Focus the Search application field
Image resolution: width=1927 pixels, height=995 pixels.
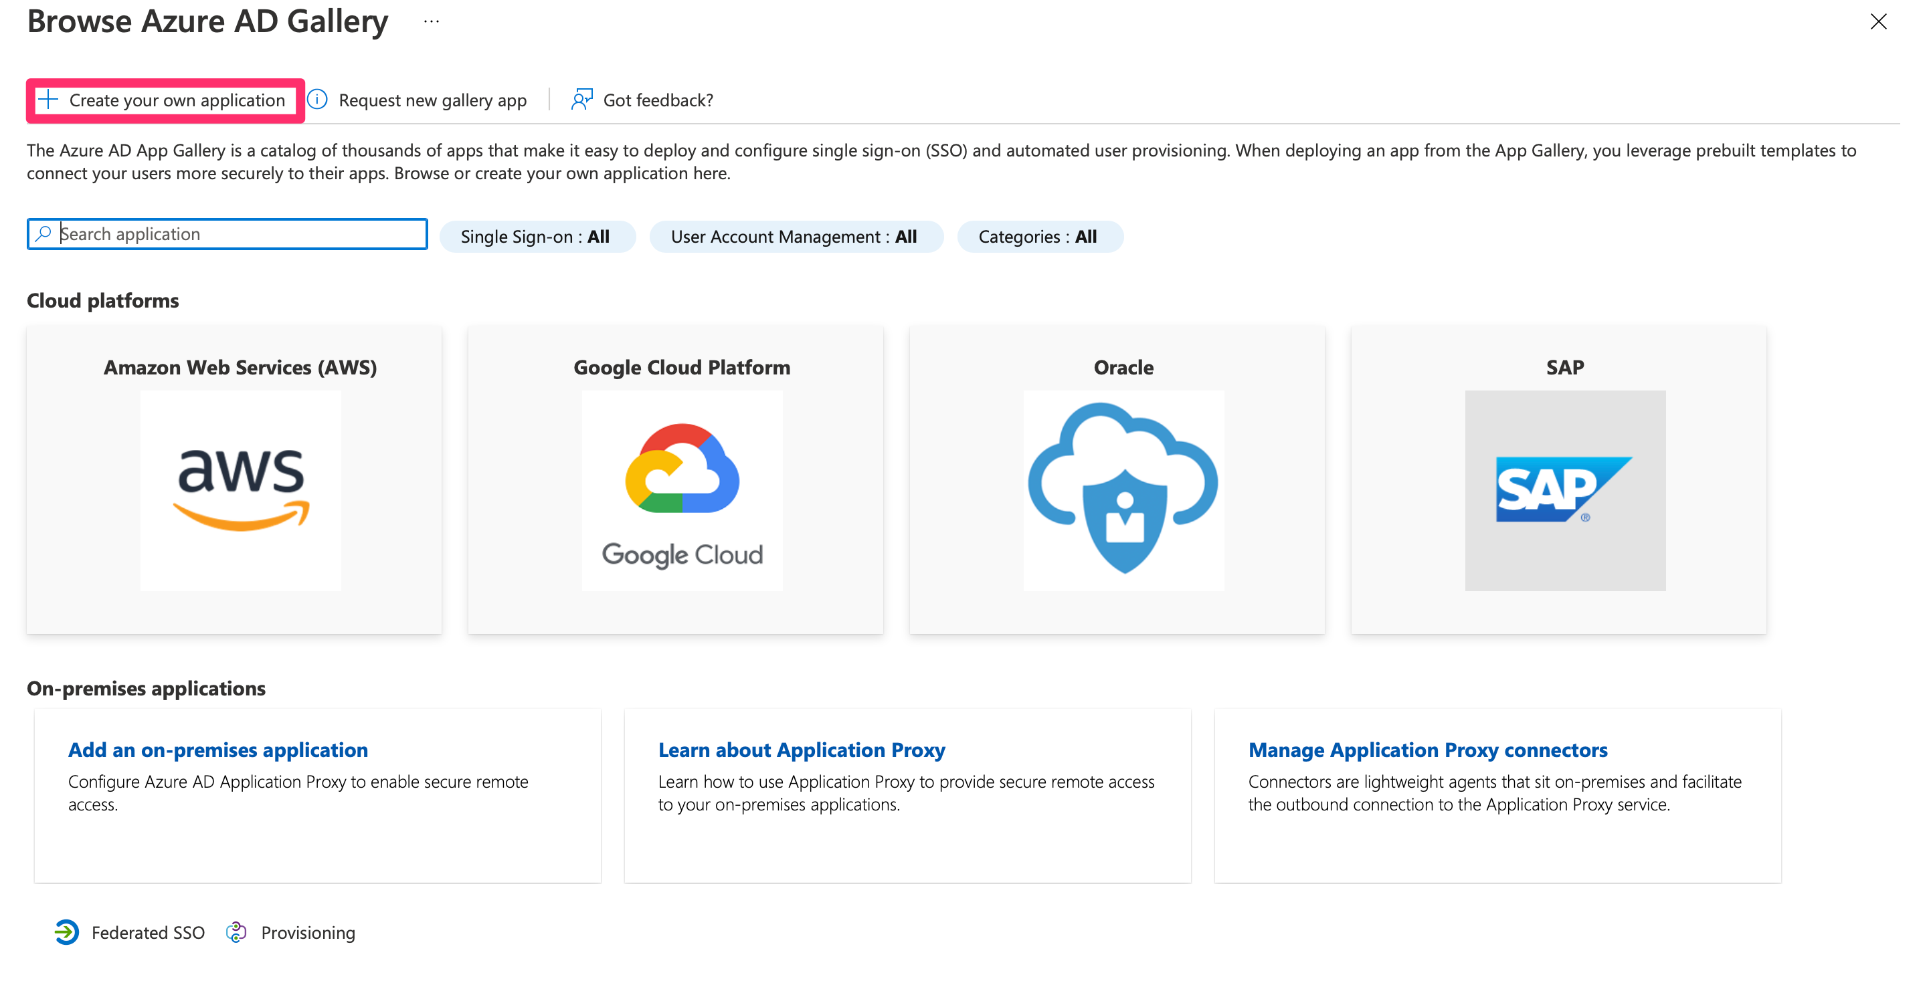(227, 234)
